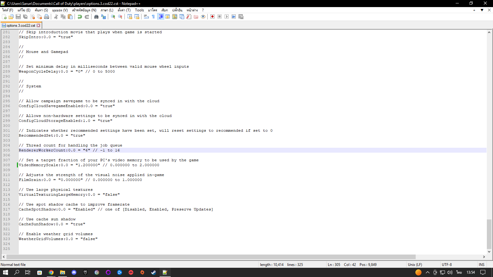Click the Close All toolbar icon

coord(39,17)
